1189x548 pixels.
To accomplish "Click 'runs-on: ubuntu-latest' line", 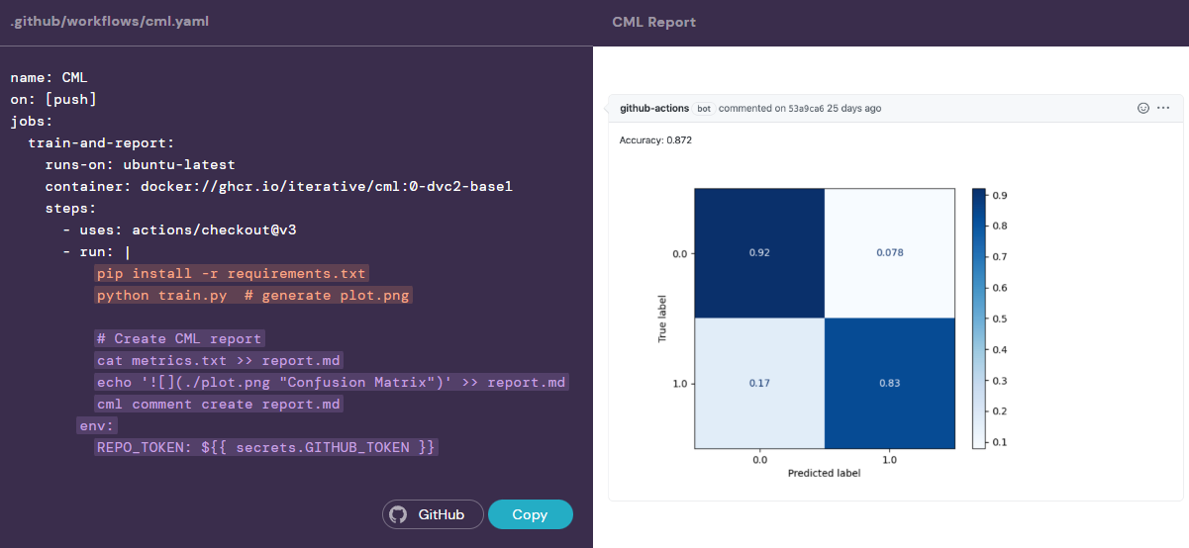I will point(140,164).
